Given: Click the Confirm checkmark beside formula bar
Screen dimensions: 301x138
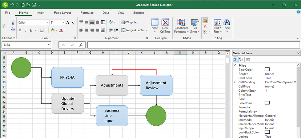Looking at the screenshot, I should 72,45.
